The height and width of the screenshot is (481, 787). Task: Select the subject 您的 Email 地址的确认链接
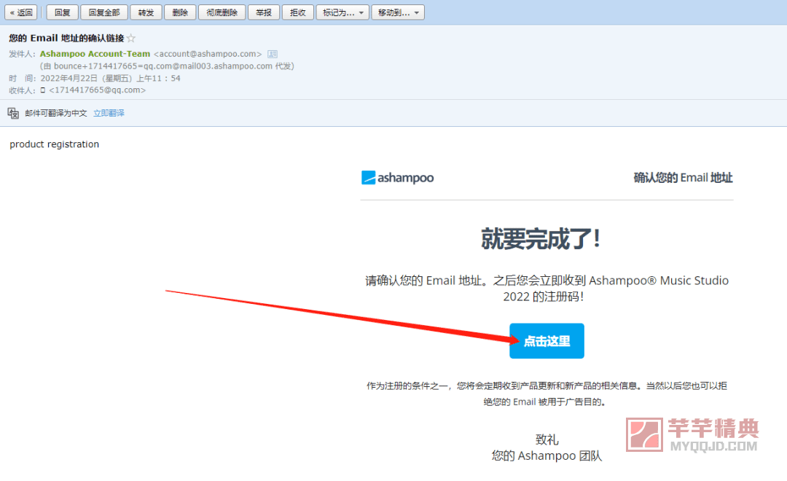[66, 38]
